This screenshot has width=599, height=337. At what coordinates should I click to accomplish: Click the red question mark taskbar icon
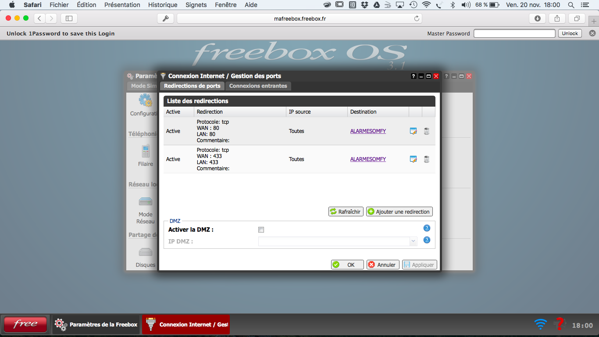click(x=559, y=325)
